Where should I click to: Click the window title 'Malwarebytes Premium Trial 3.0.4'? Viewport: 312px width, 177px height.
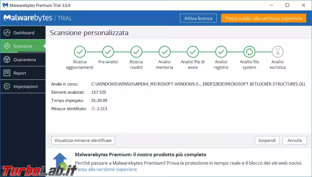40,5
